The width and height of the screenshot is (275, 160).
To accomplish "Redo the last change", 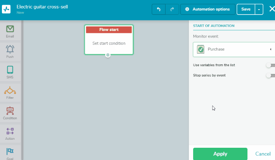I will coord(172,9).
